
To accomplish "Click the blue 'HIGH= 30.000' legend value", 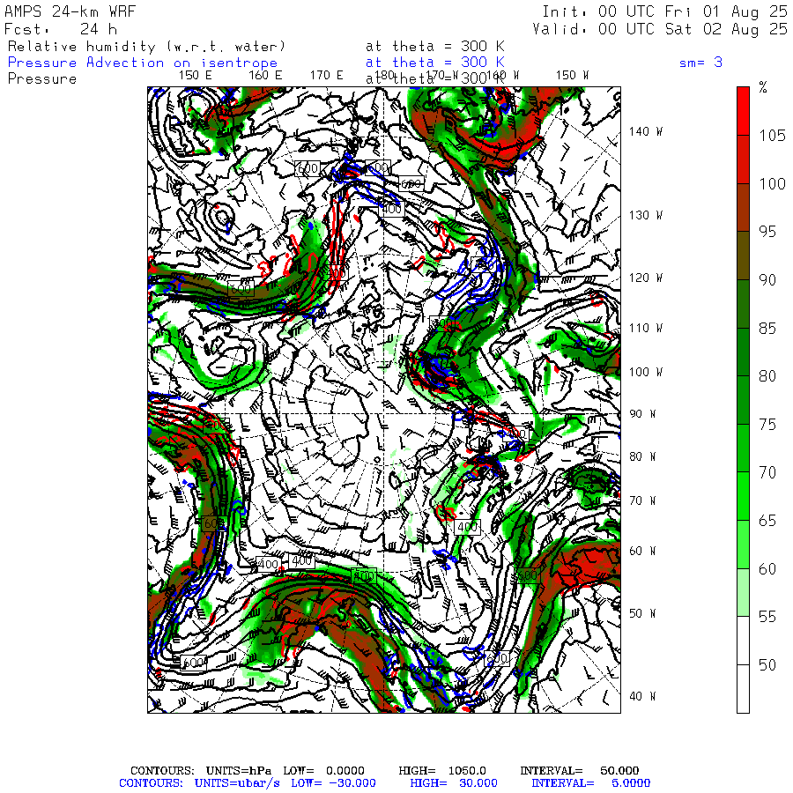I will point(454,783).
